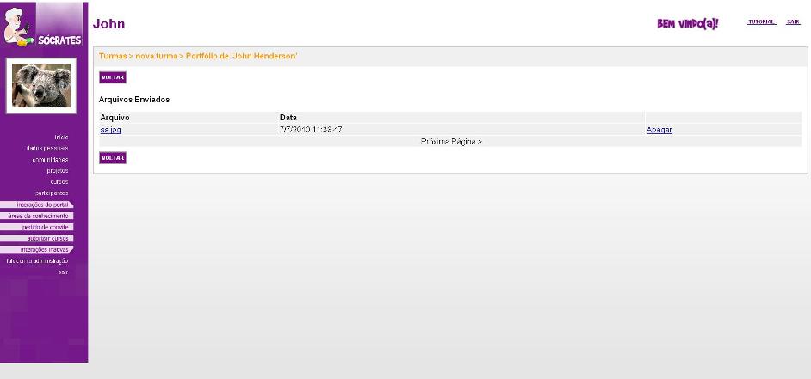Screen dimensions: 811x379
Task: Click the top VOLTAR button
Action: [113, 77]
